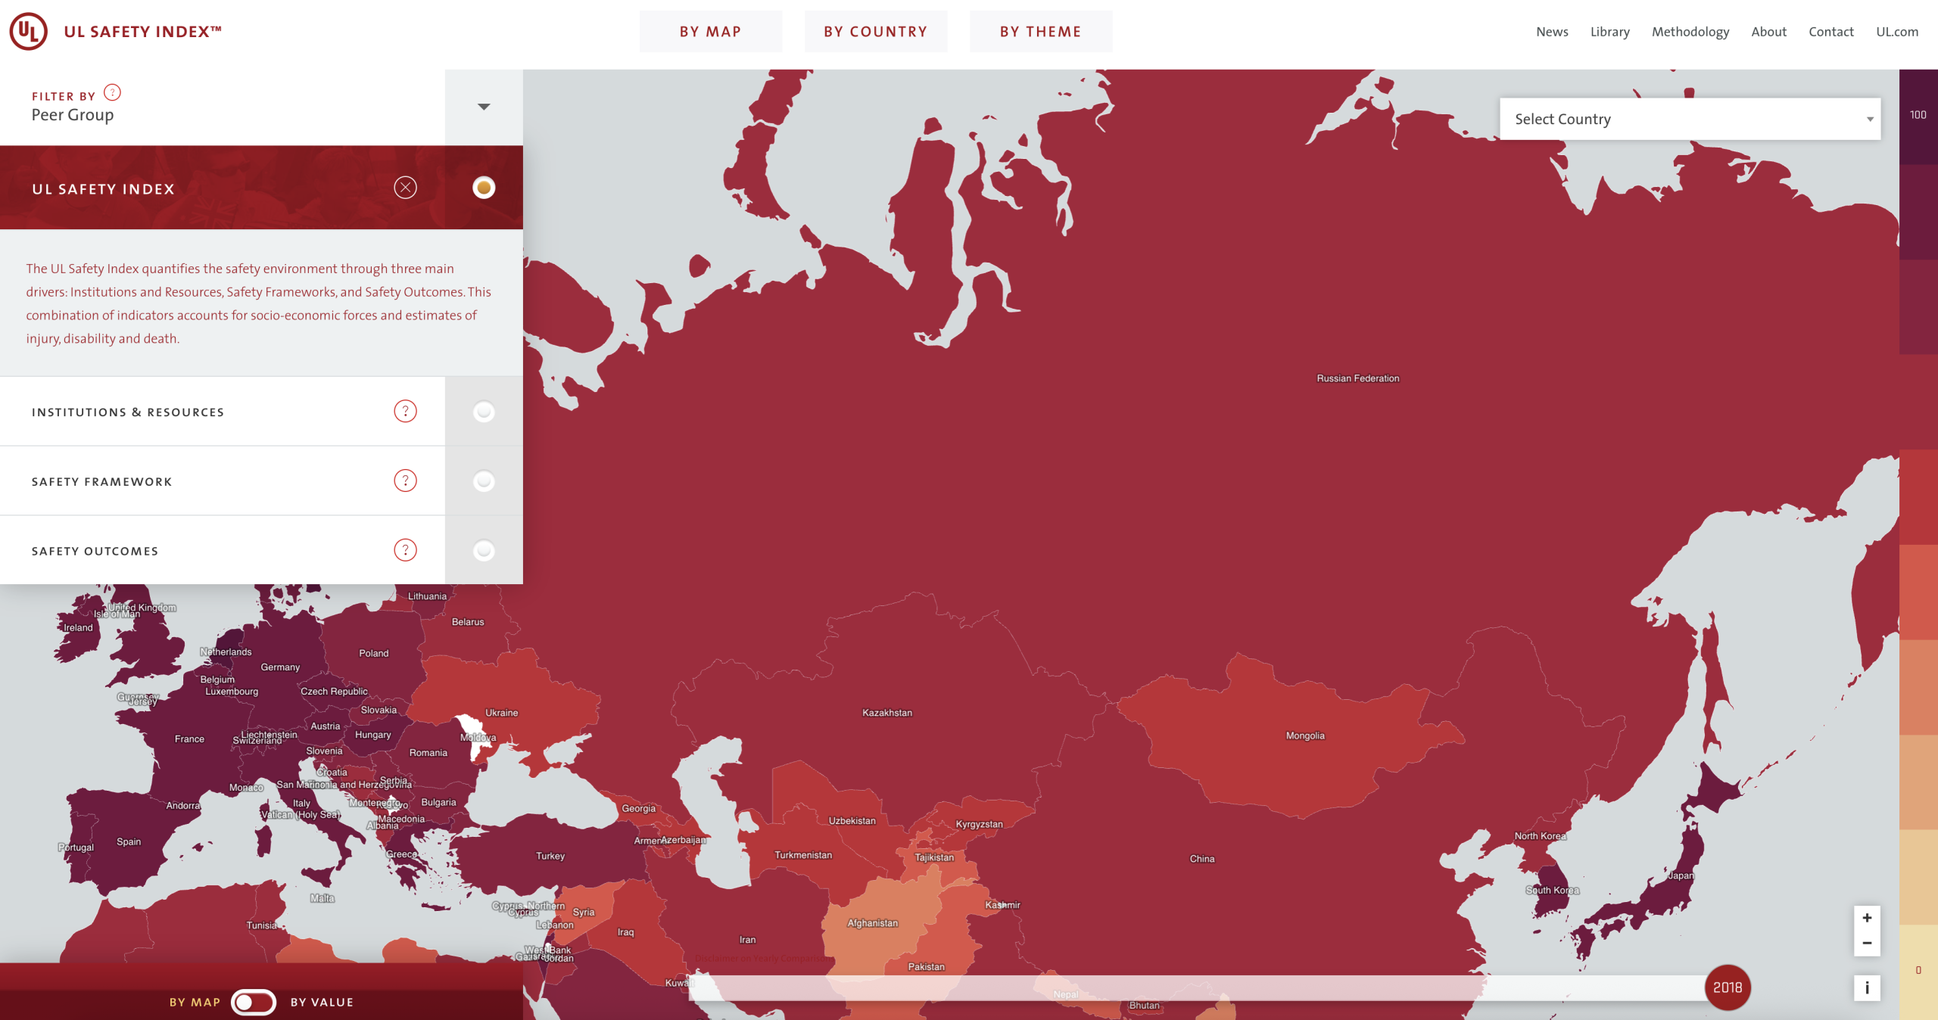Screen dimensions: 1938x1020
Task: Select the Safety Outcomes radio button
Action: (484, 551)
